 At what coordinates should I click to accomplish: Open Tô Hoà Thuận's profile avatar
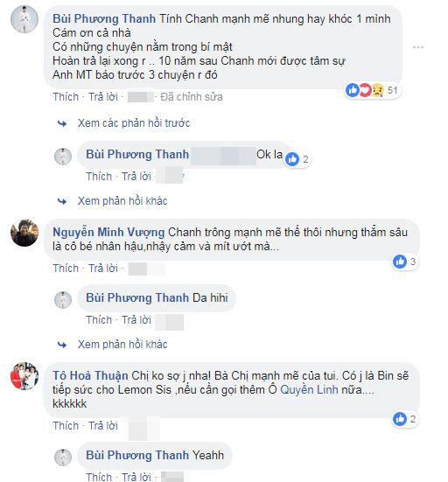point(24,376)
